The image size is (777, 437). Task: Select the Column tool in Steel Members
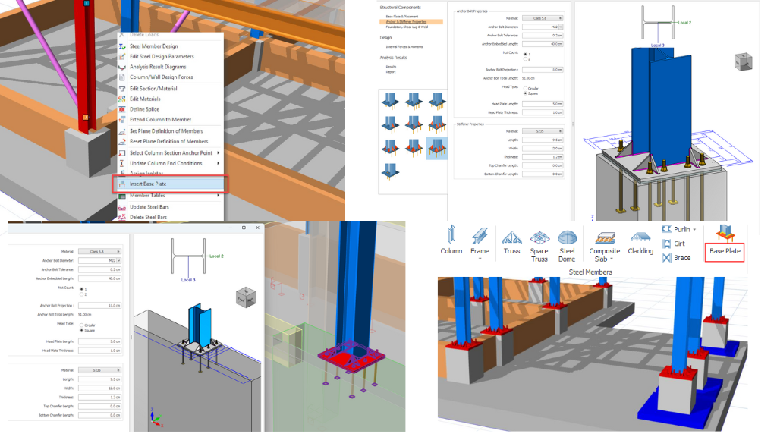click(451, 241)
